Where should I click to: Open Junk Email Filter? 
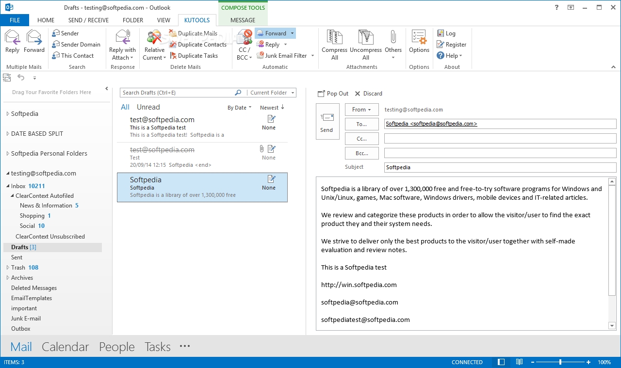285,56
